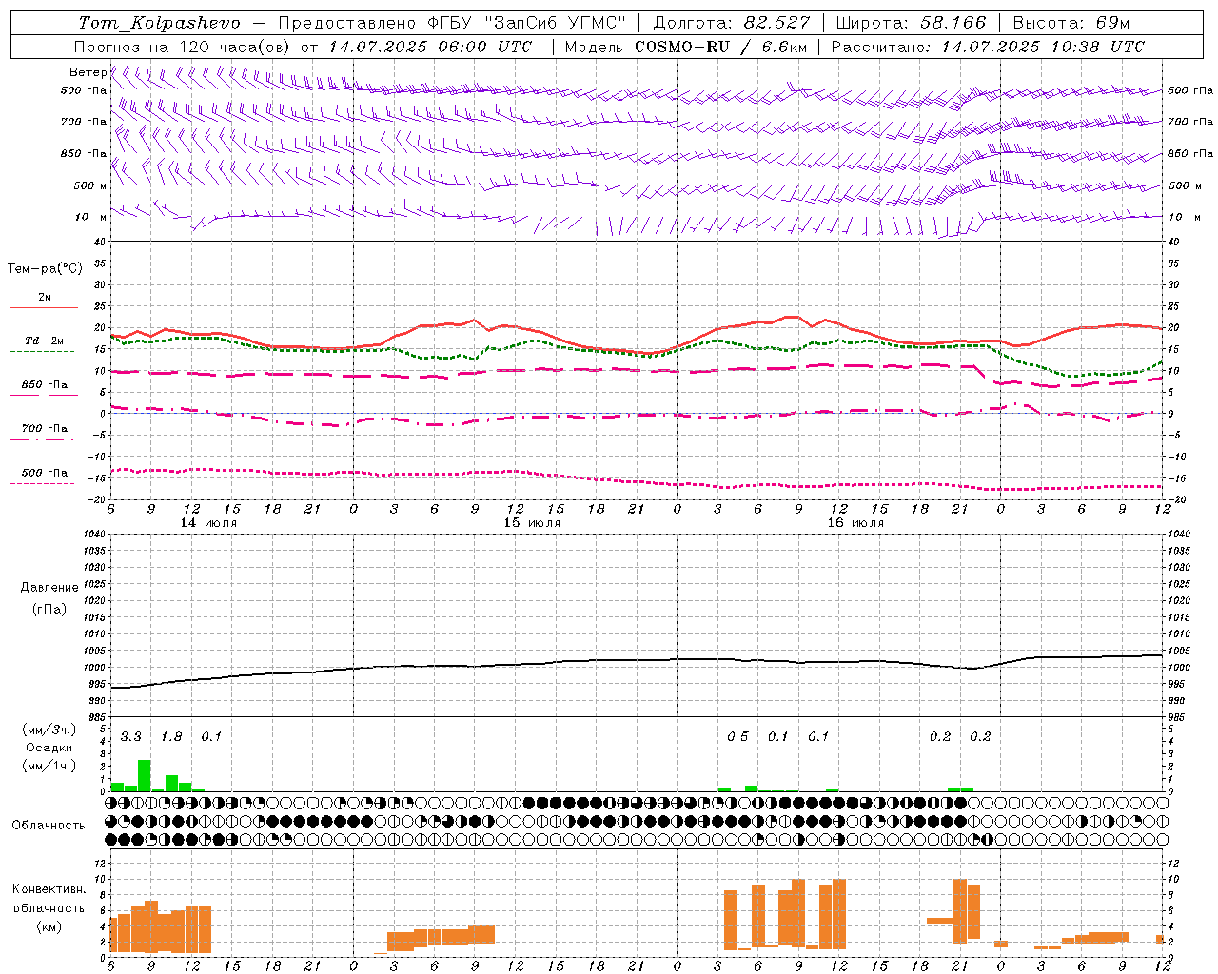Screen dimensions: 1218x974
Task: Click the '700 гПа' entry in temperature legend
Action: [x=45, y=429]
